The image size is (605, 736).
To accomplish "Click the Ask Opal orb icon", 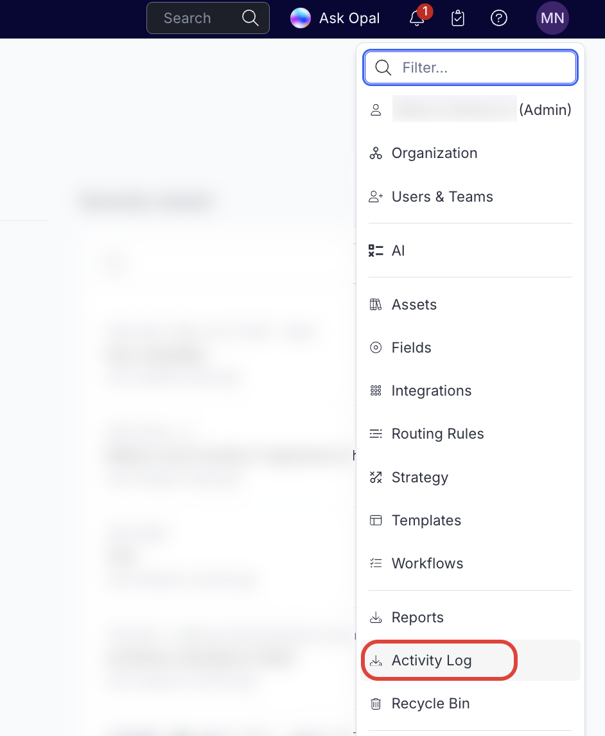I will coord(301,19).
